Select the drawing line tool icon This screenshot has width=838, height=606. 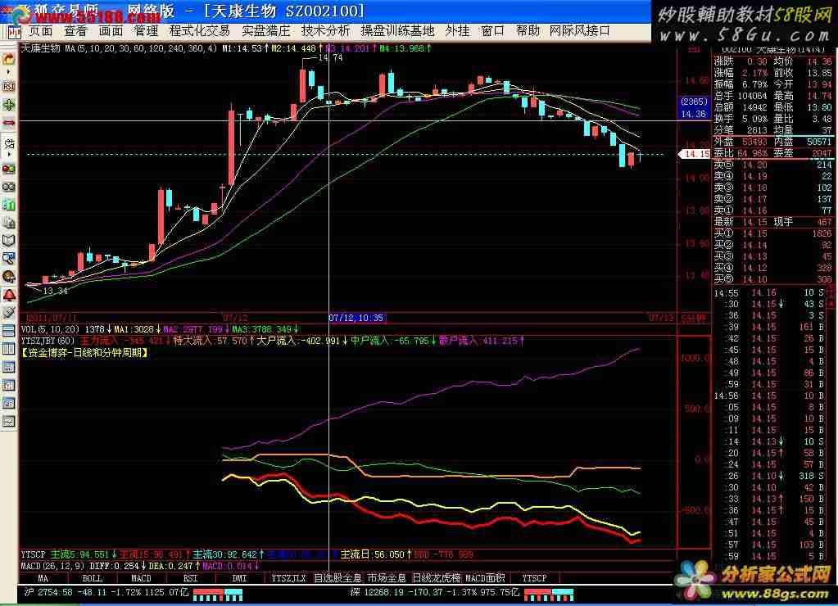[9, 143]
